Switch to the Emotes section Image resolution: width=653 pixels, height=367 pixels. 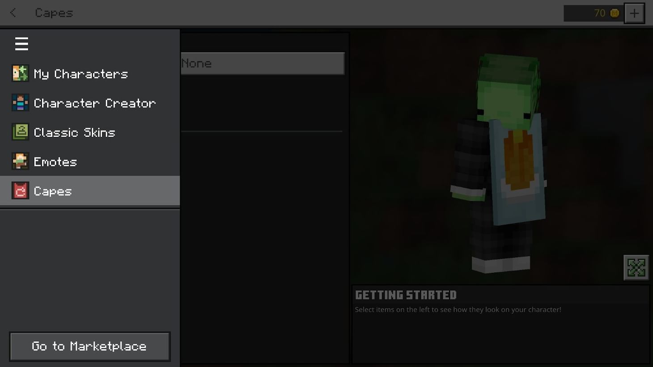click(55, 161)
